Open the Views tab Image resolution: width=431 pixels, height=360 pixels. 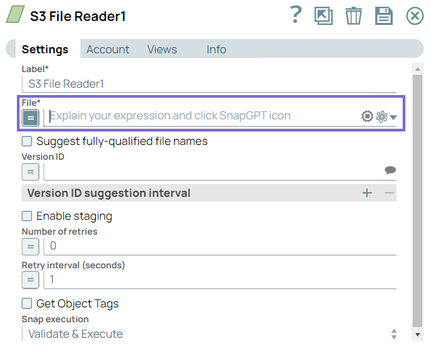(162, 49)
